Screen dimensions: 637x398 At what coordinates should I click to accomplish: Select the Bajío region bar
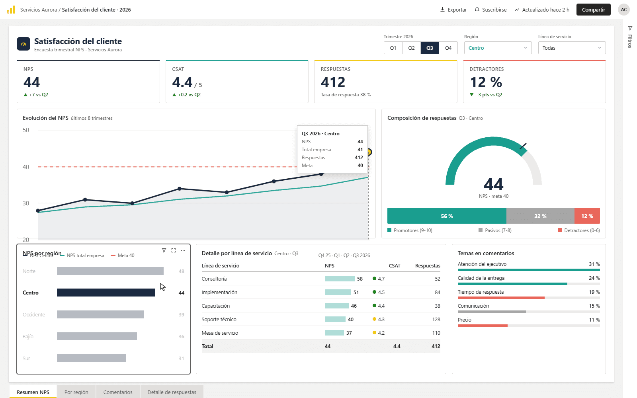tap(97, 336)
